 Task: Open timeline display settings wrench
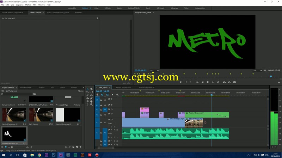tap(117, 95)
